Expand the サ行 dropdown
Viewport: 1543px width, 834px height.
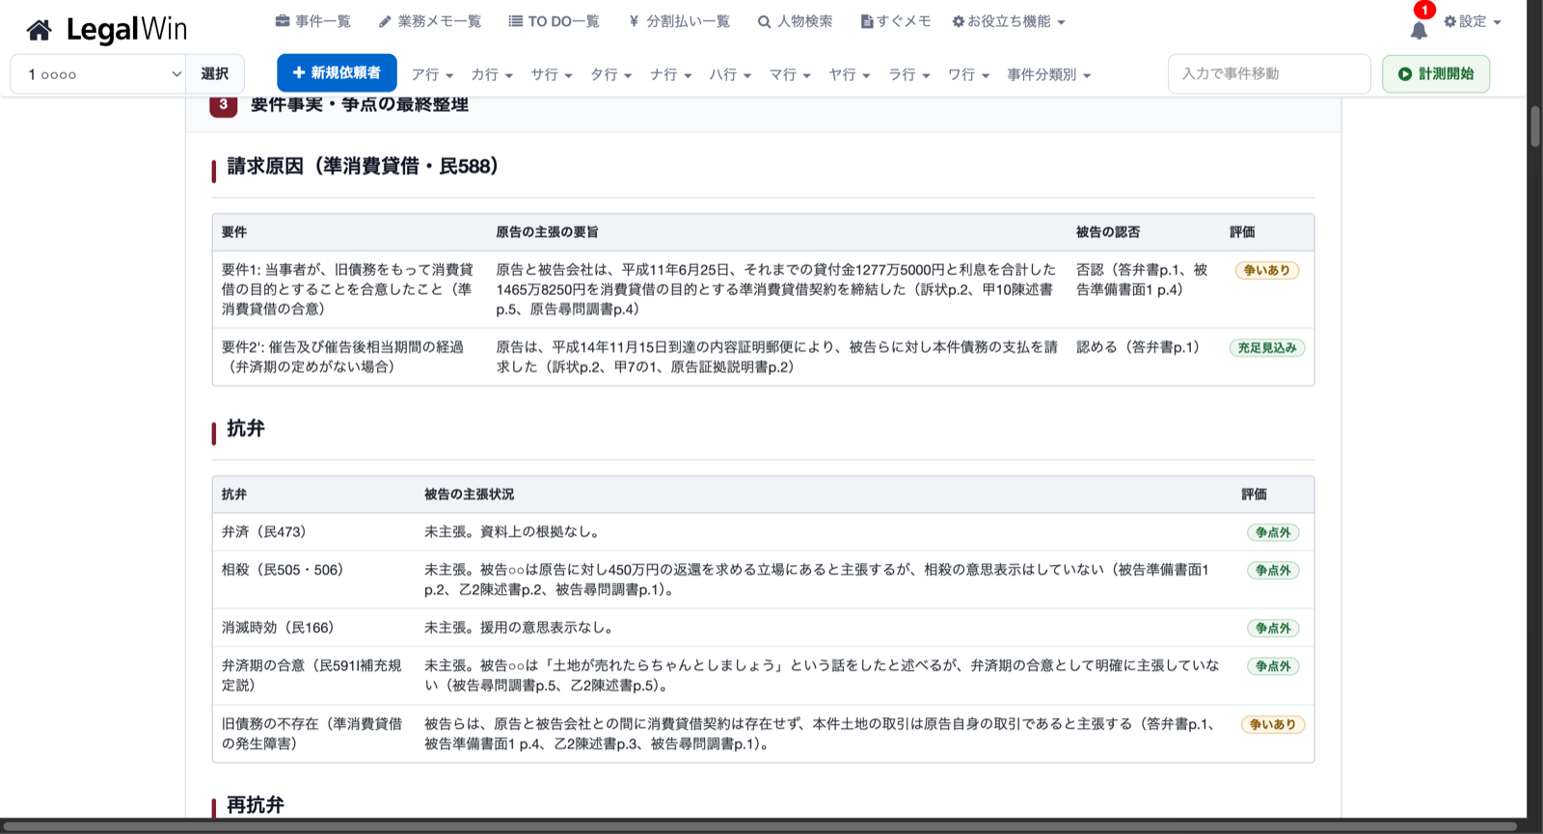pyautogui.click(x=552, y=74)
